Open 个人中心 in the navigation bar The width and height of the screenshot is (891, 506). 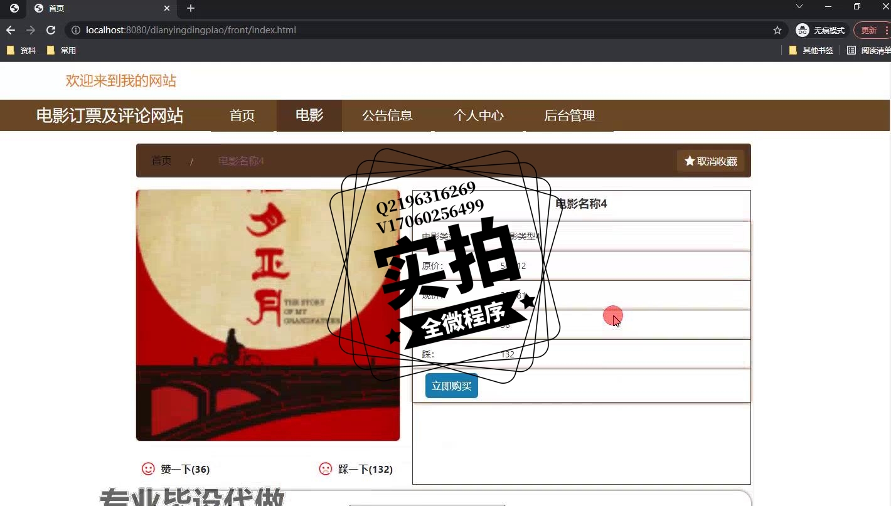479,115
